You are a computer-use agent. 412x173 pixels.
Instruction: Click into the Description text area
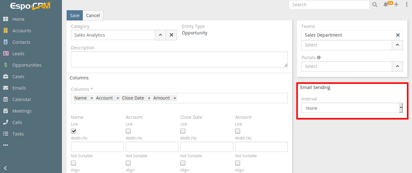coord(179,59)
